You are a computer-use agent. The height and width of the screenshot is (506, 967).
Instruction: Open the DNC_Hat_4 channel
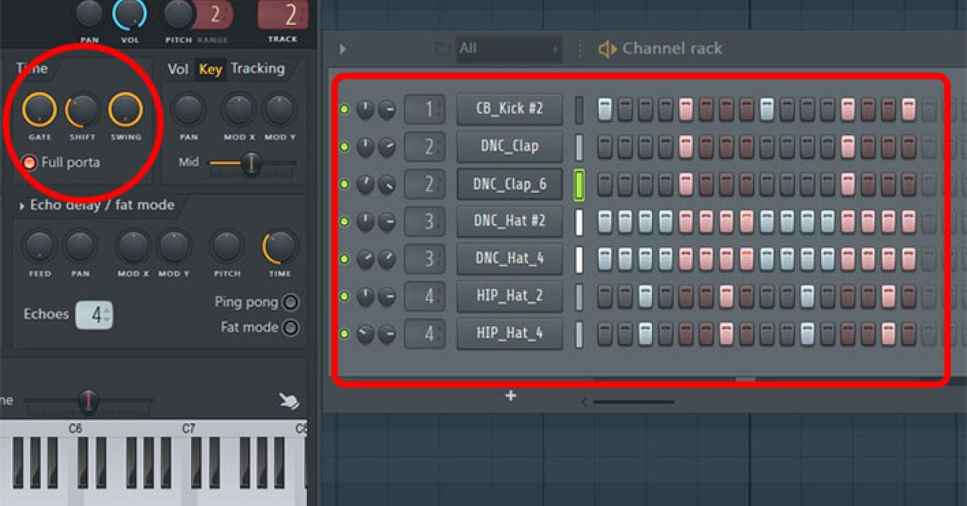pos(509,259)
